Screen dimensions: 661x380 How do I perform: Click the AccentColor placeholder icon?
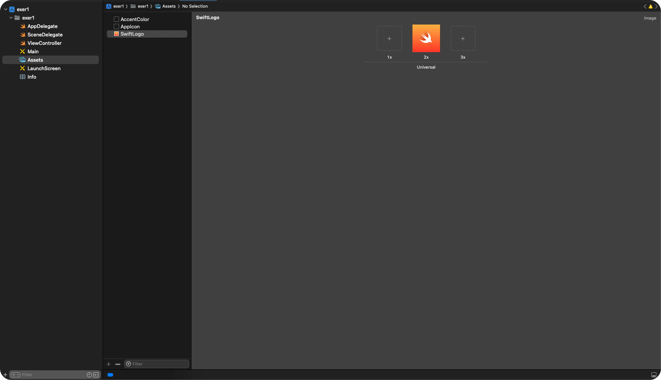click(116, 19)
